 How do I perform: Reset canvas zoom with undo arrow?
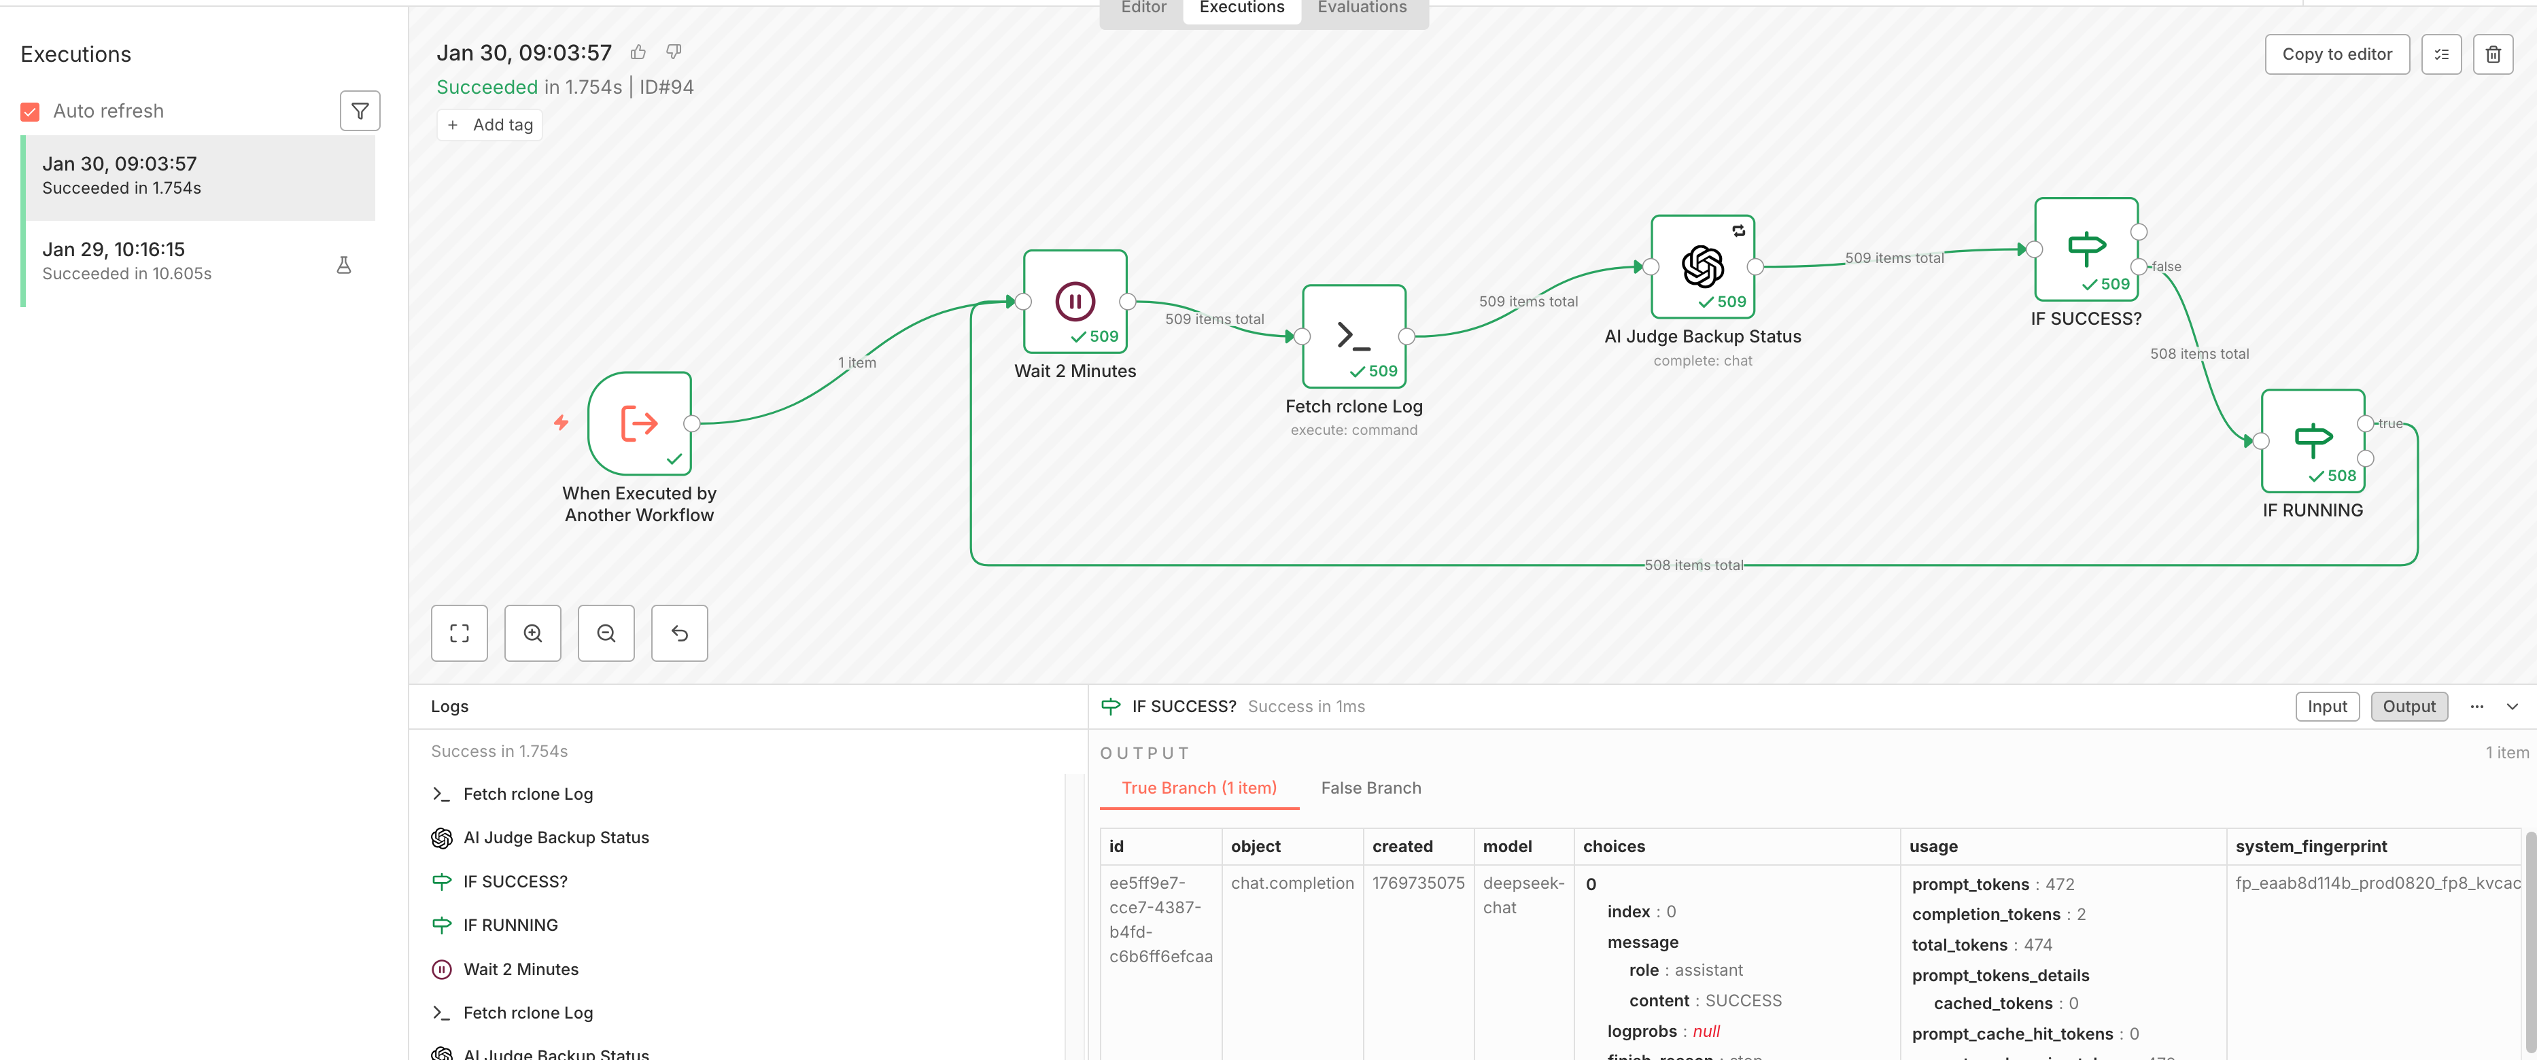pos(678,633)
